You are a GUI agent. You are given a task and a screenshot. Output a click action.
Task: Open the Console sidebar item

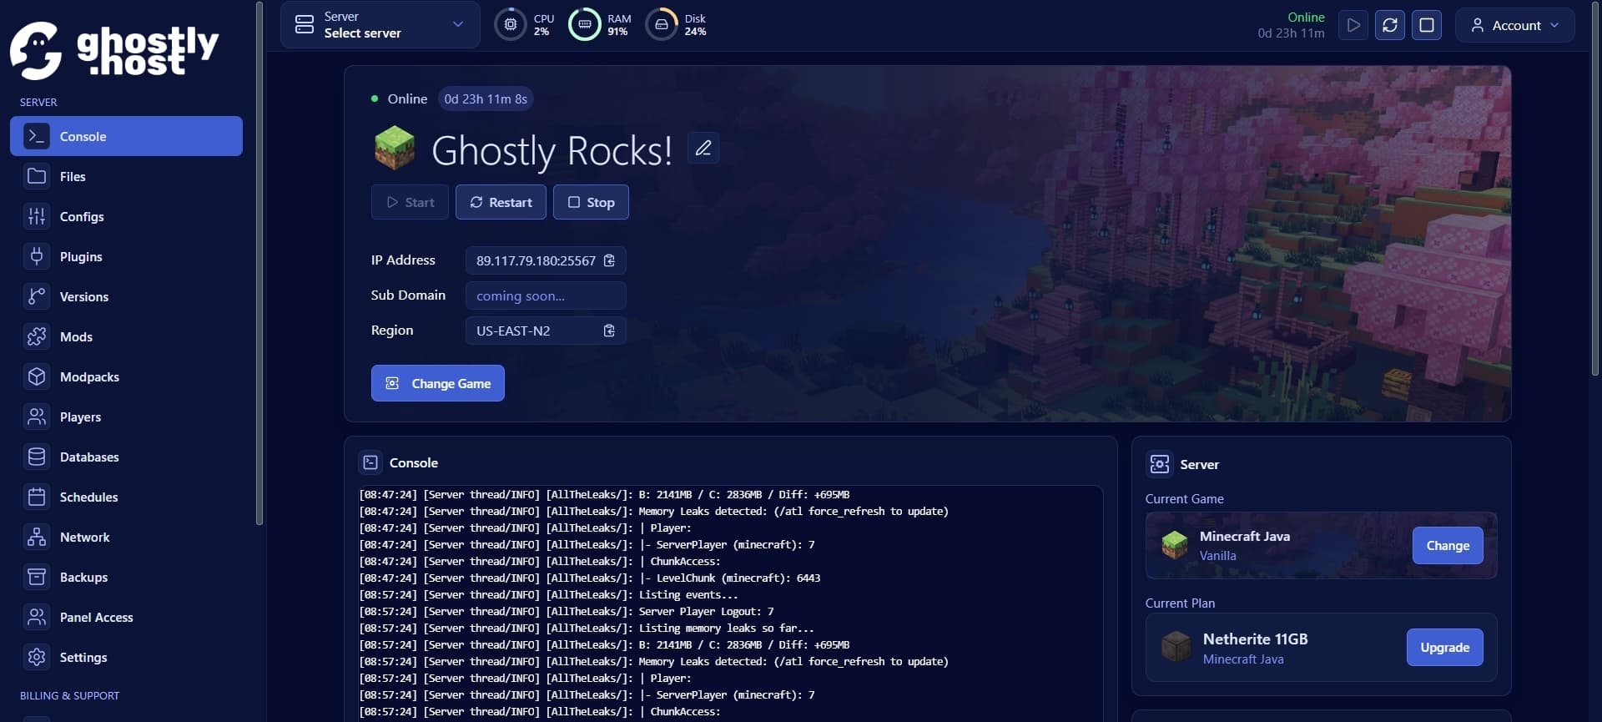point(126,136)
